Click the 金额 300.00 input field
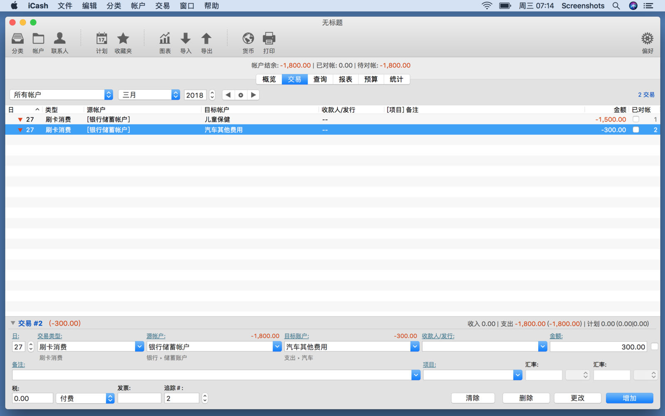The image size is (665, 416). coord(598,347)
